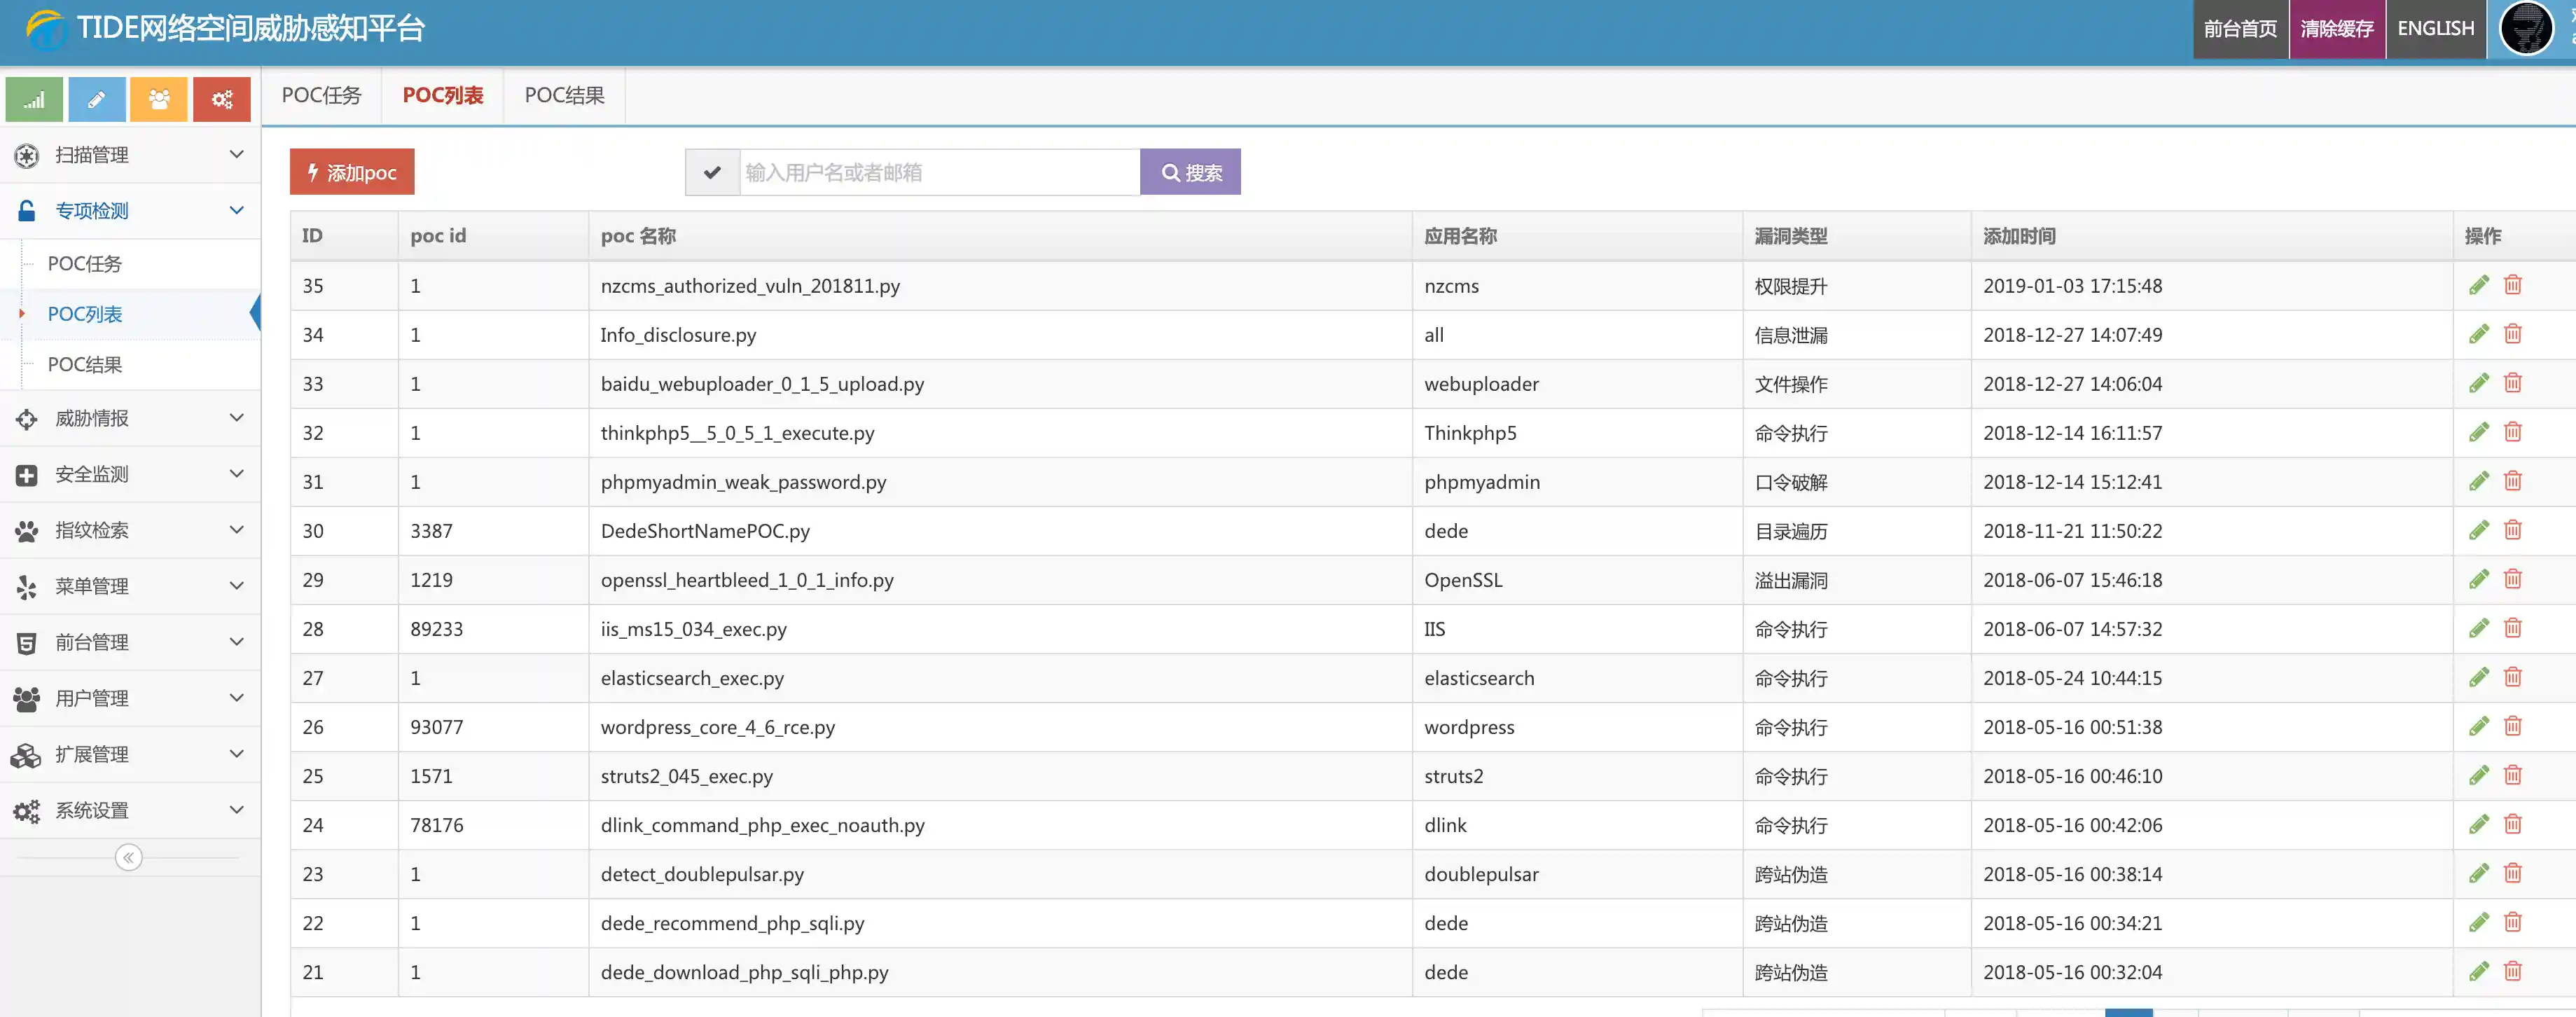Click the red gears shortcut button

coord(221,99)
